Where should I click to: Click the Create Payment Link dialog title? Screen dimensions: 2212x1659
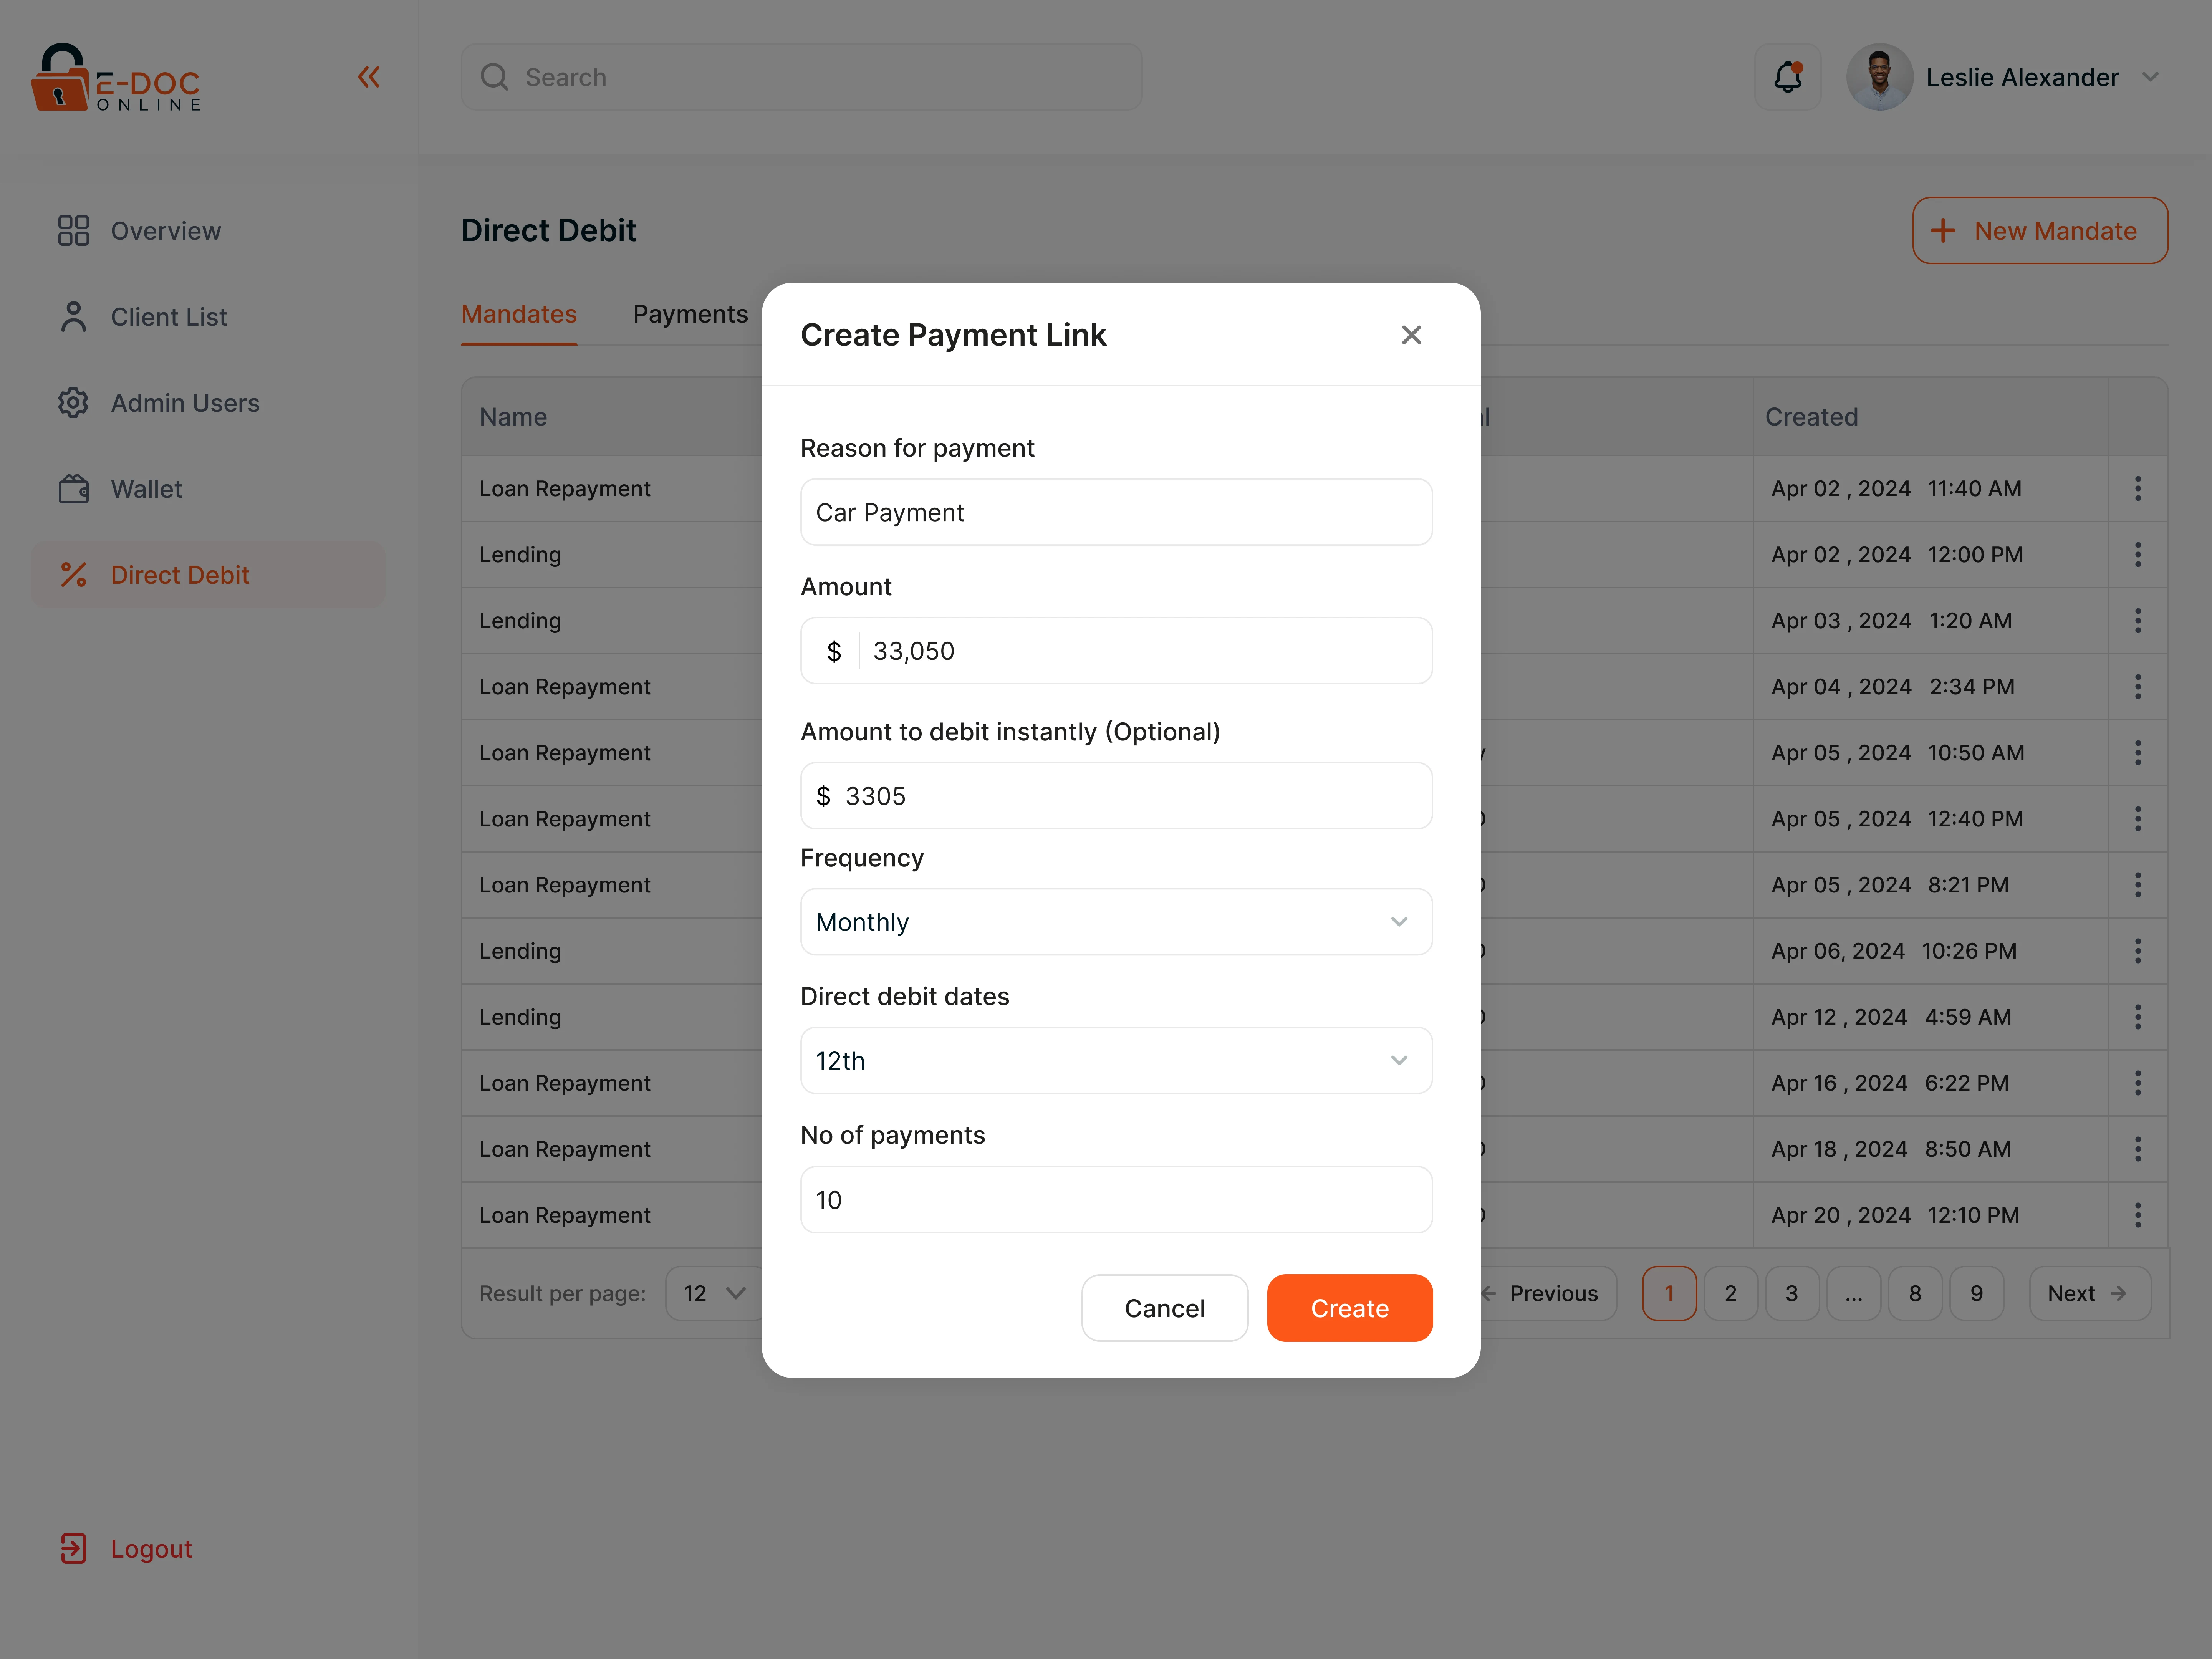[953, 335]
